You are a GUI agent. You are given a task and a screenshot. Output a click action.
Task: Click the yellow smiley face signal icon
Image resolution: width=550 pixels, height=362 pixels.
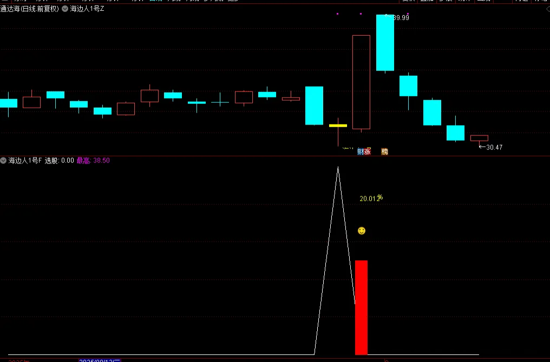click(x=362, y=231)
